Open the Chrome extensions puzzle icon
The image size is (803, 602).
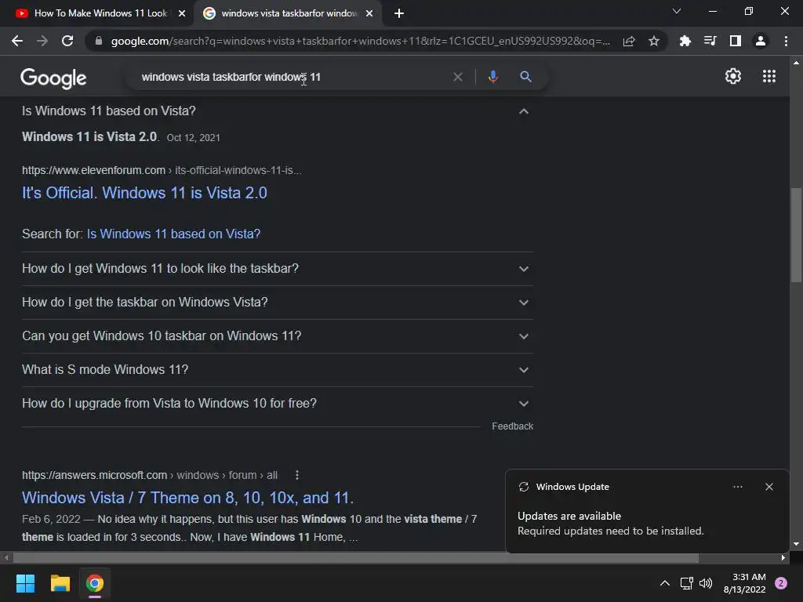pos(685,41)
